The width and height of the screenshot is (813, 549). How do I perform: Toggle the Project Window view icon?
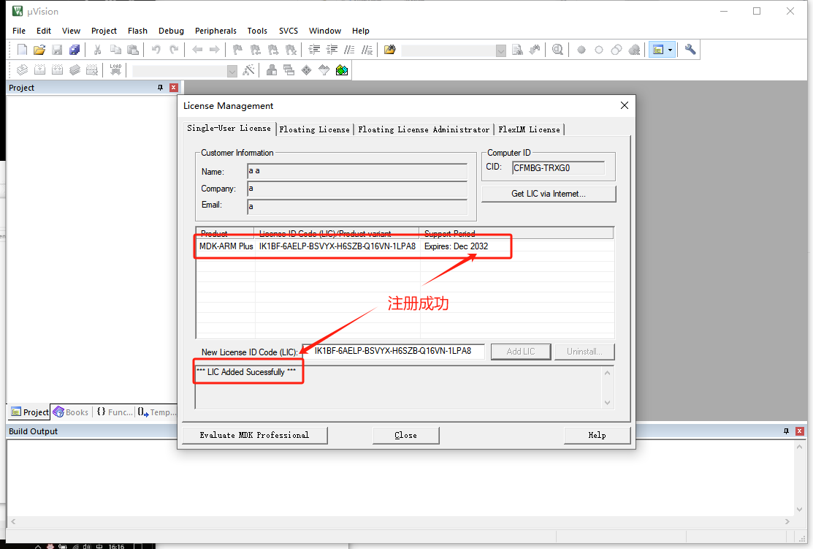coord(658,50)
